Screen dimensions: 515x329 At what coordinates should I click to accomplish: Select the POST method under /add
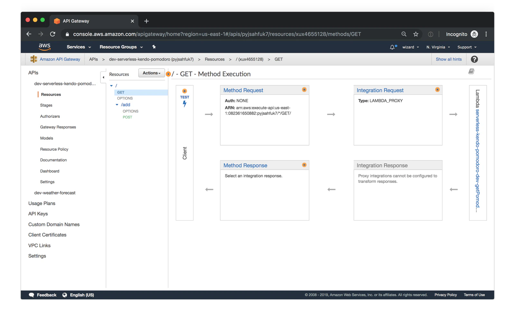point(127,117)
